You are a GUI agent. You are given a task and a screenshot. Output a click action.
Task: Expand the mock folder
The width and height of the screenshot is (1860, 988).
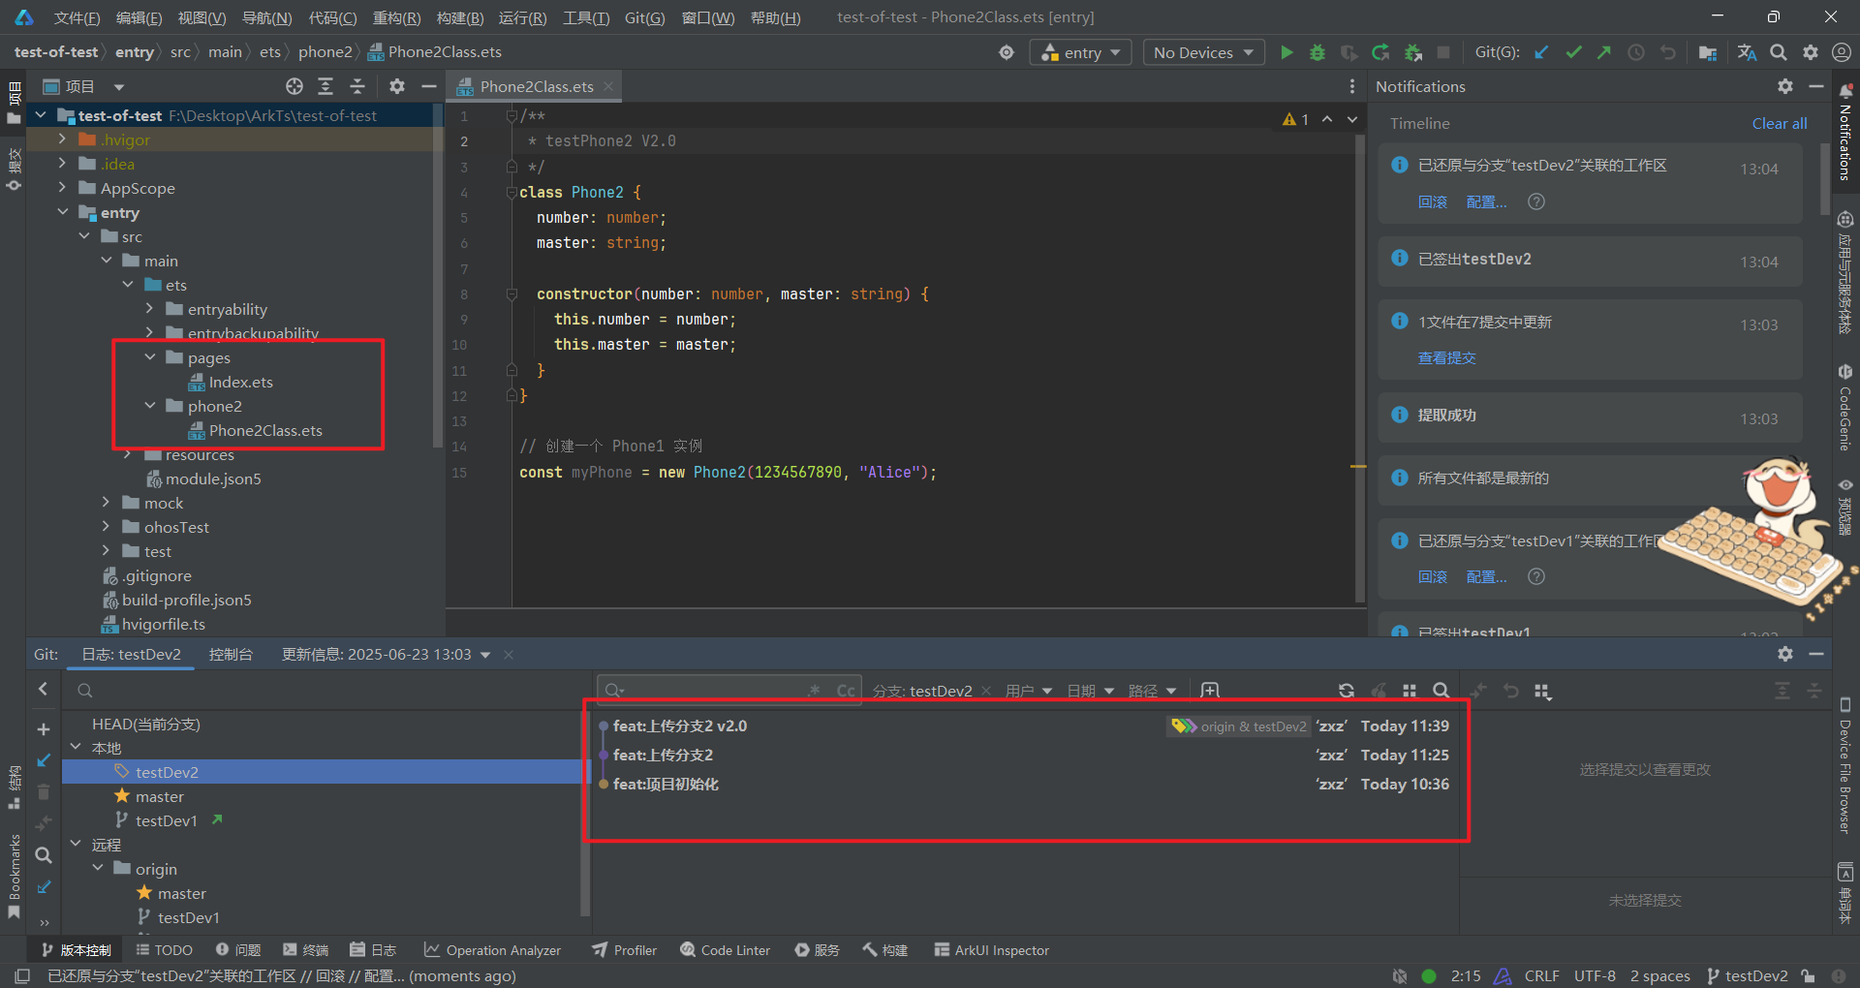pyautogui.click(x=107, y=503)
